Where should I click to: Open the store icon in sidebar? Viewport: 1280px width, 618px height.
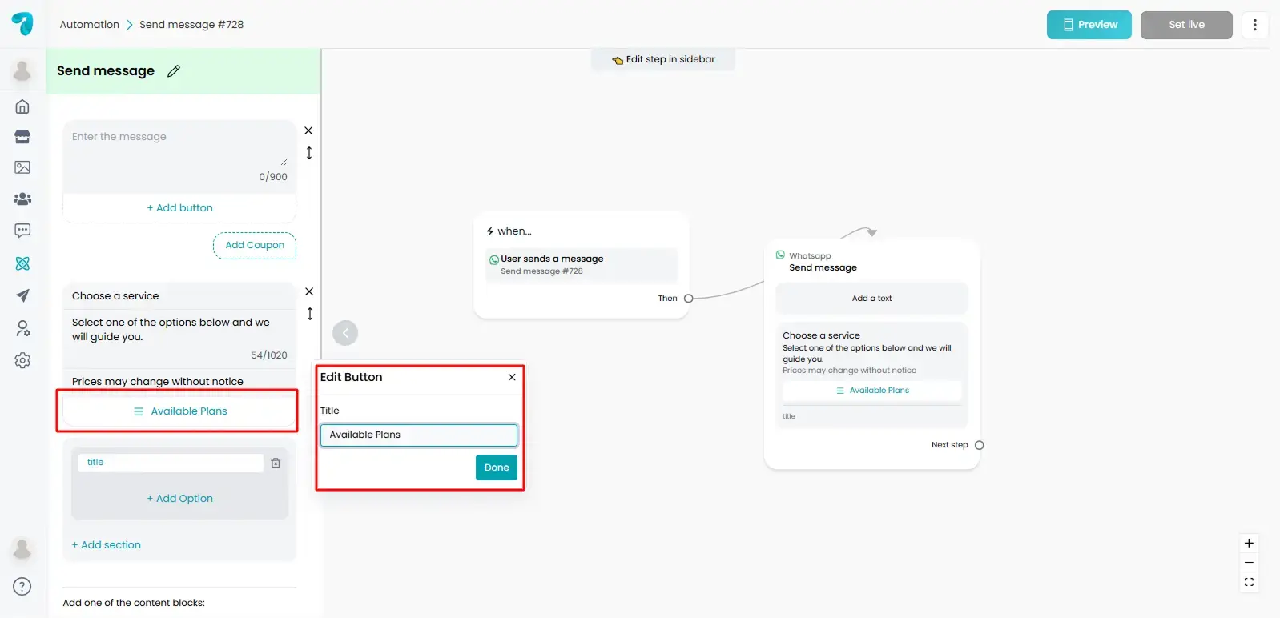(22, 137)
